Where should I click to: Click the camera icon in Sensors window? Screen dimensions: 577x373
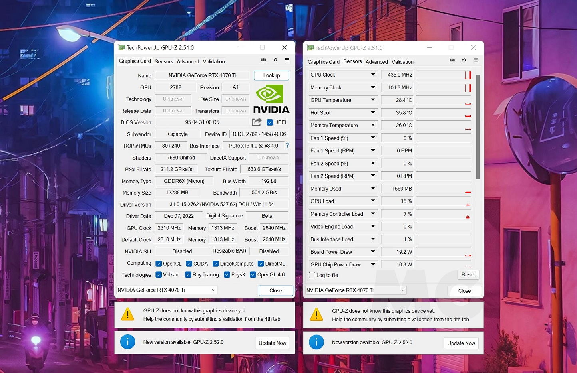pos(452,60)
